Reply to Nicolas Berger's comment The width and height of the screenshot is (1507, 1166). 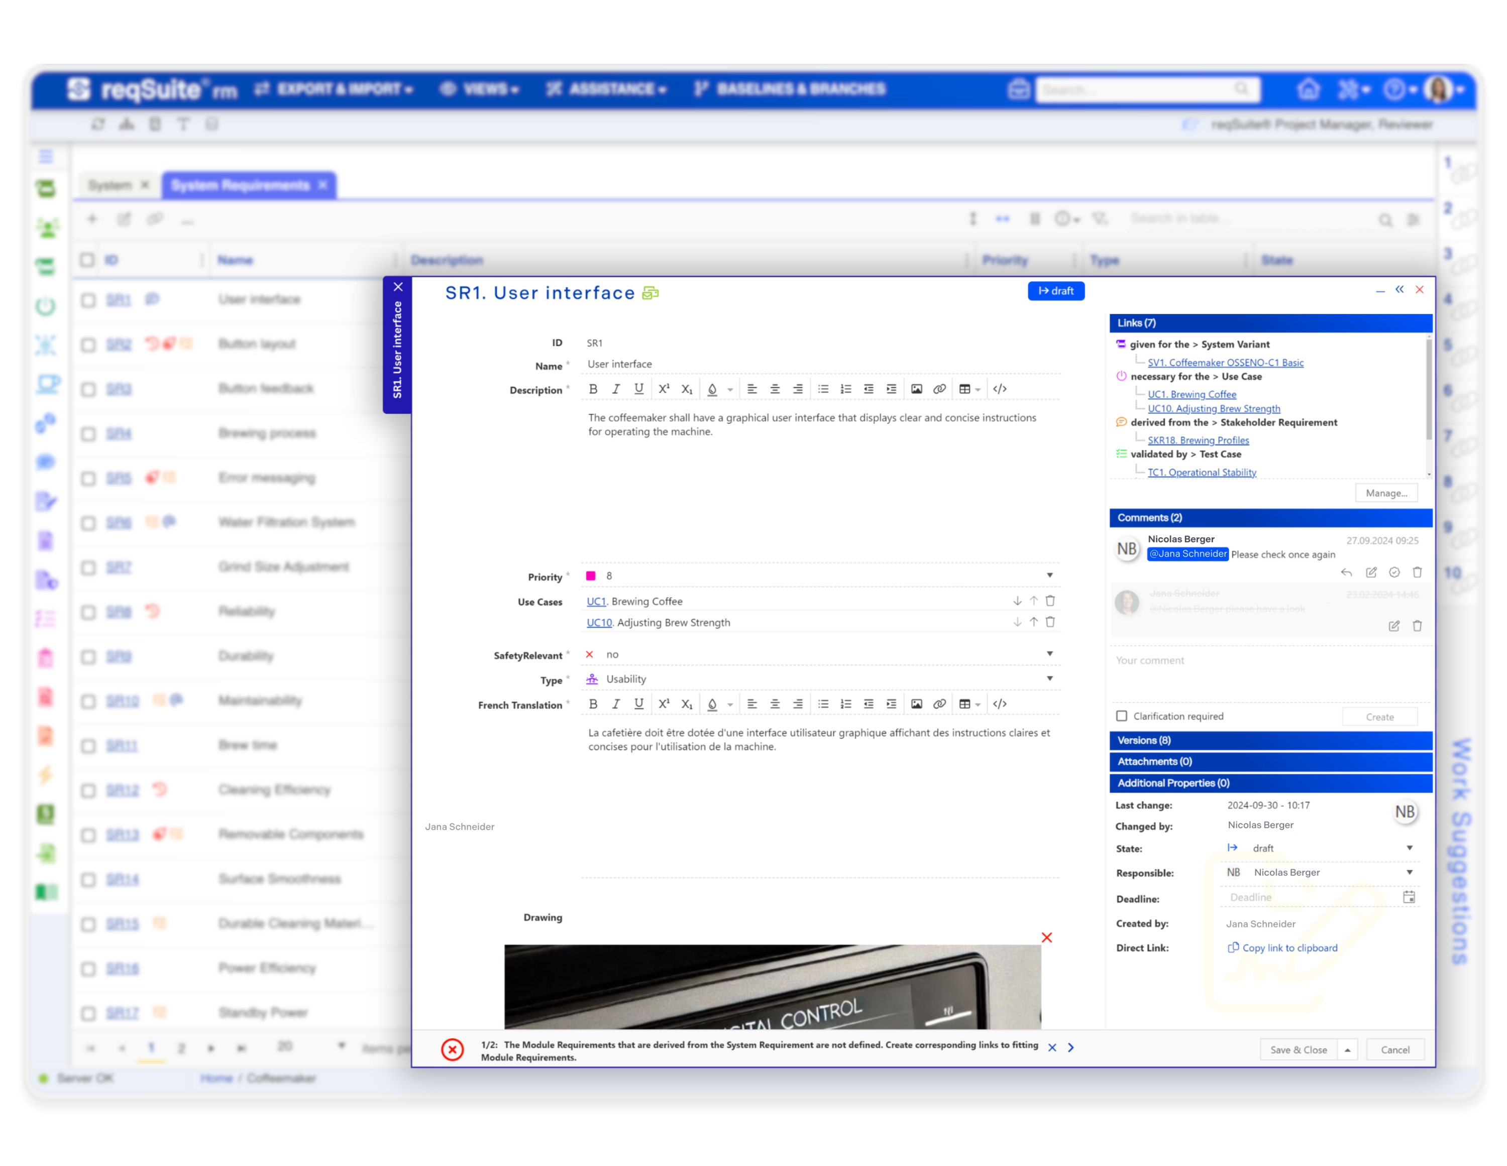[x=1346, y=572]
